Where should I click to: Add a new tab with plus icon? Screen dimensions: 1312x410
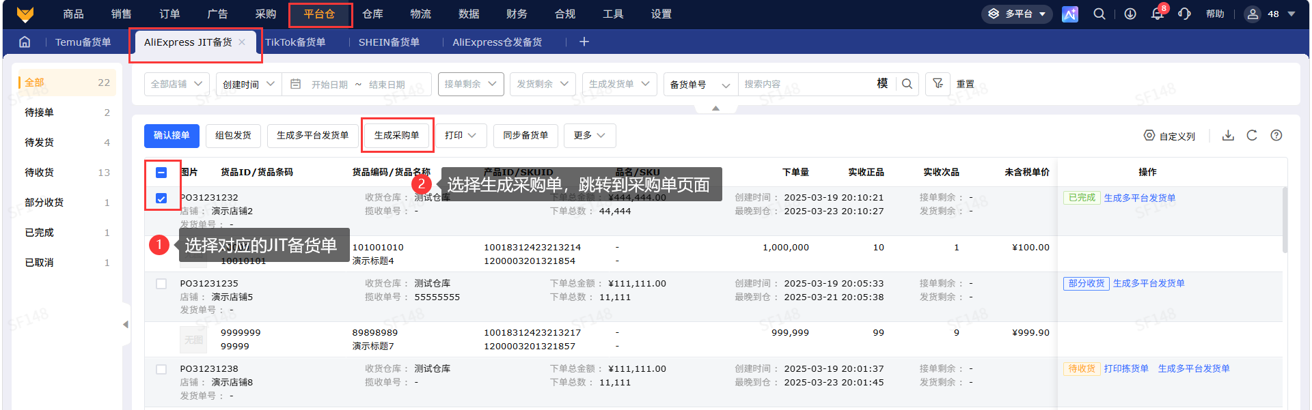(x=584, y=42)
